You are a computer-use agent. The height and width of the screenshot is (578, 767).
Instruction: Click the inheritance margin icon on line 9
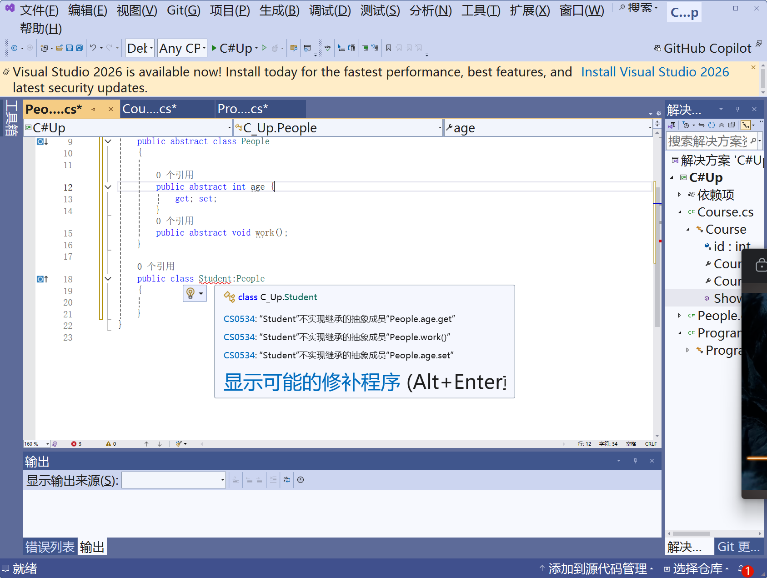click(x=42, y=142)
